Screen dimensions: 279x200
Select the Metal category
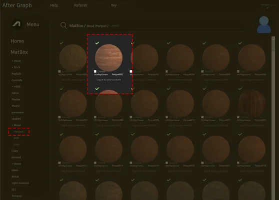pyautogui.click(x=15, y=177)
